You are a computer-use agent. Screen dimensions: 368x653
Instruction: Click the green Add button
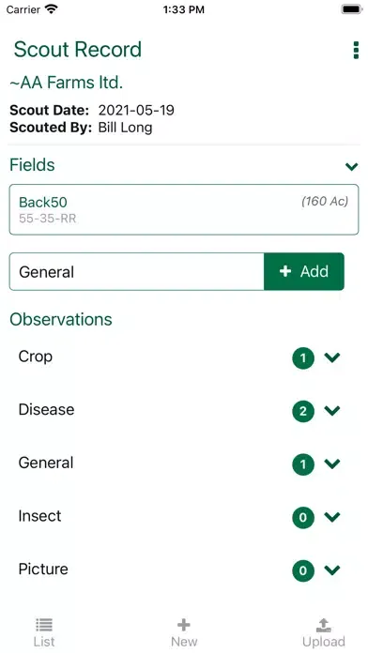[304, 271]
